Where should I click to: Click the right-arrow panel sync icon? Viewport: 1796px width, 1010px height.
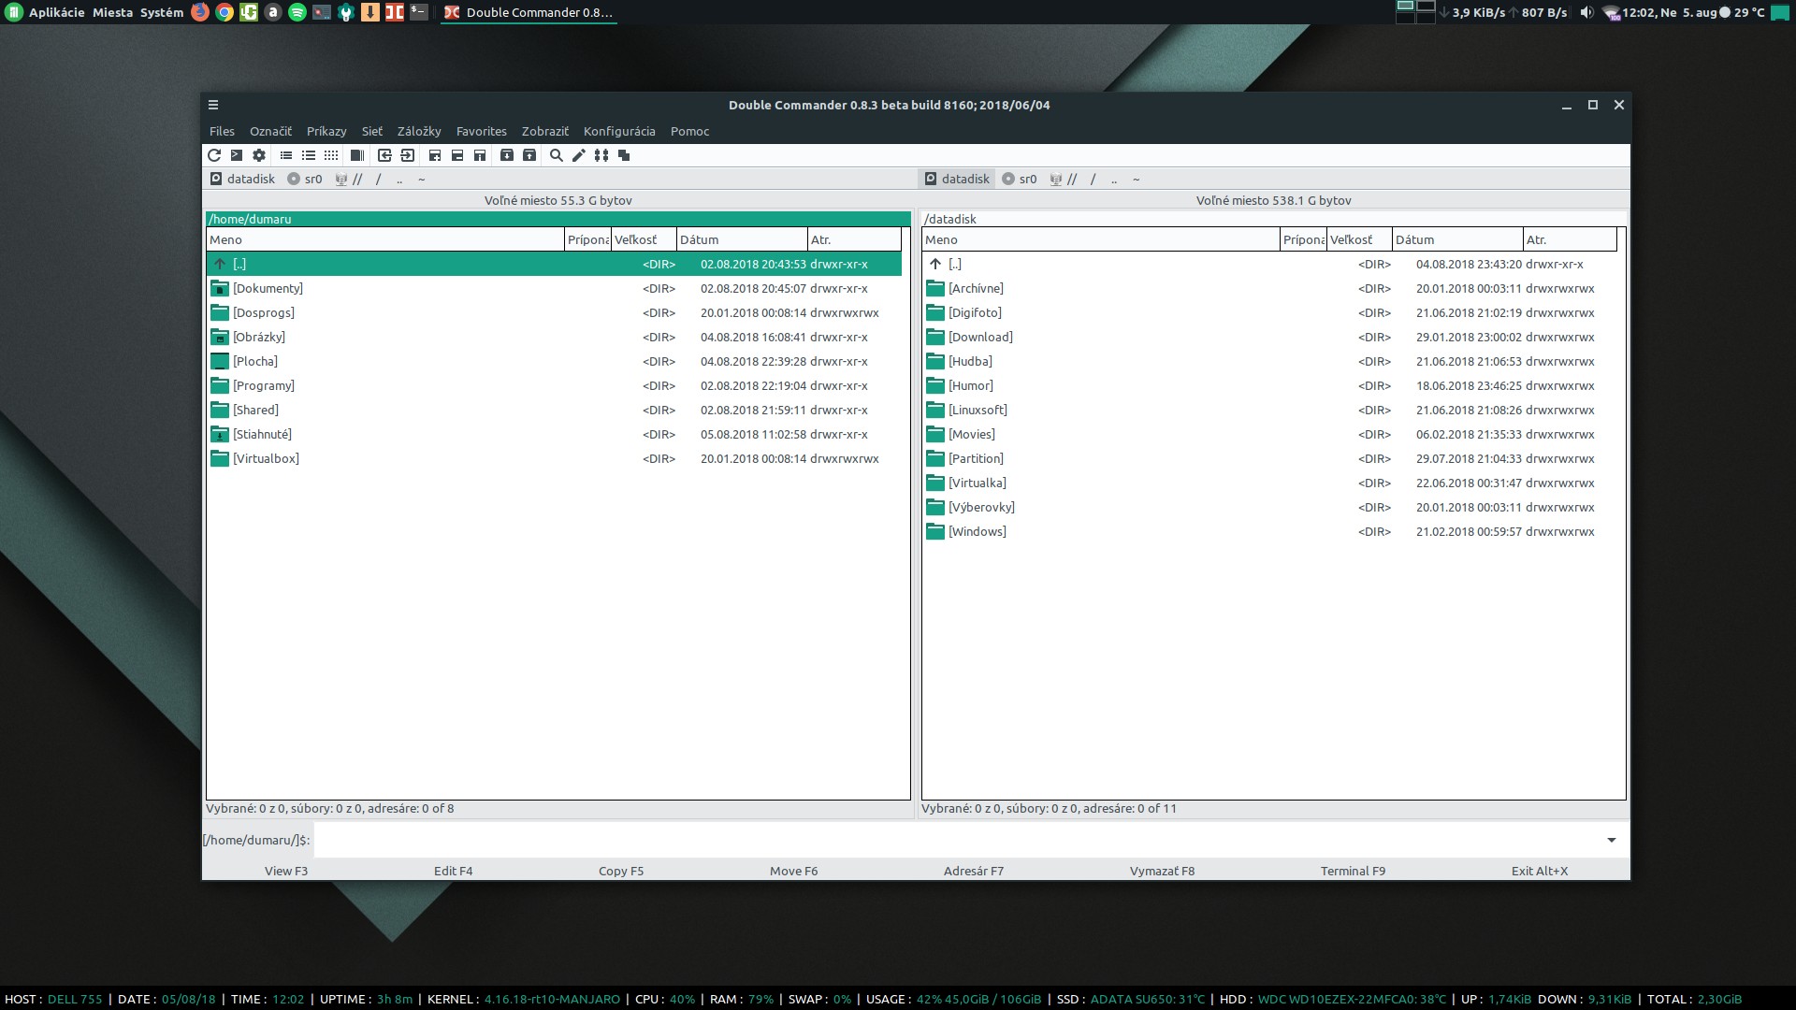pos(407,155)
